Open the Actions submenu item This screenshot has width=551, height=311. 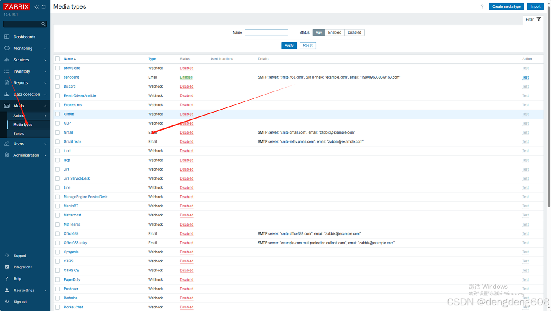tap(28, 116)
